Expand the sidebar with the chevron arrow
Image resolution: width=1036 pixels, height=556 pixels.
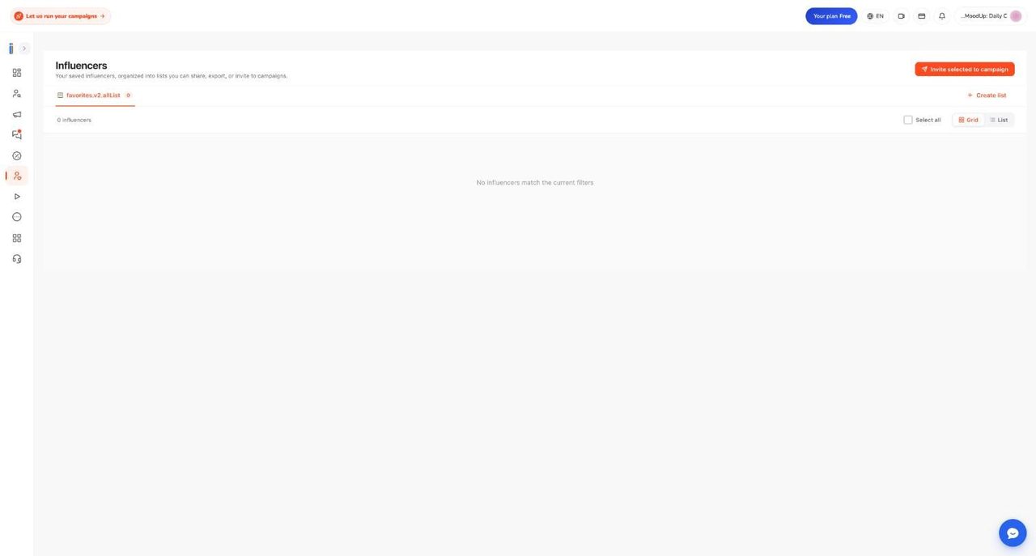pos(24,49)
